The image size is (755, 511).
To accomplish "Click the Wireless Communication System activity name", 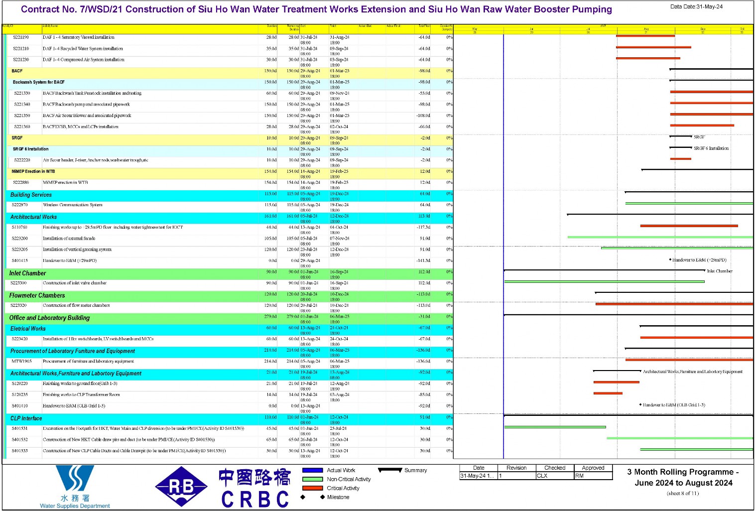I will pos(73,205).
